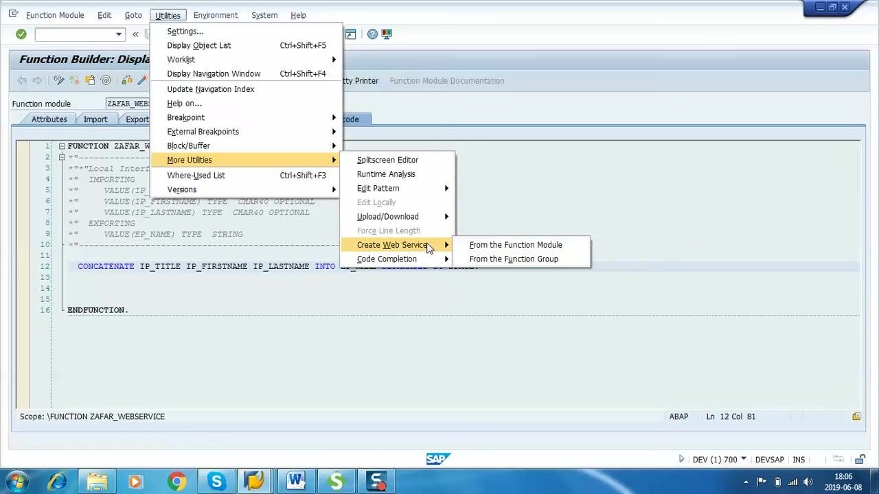Expand the Upload/Download submenu
The image size is (879, 494).
point(397,216)
